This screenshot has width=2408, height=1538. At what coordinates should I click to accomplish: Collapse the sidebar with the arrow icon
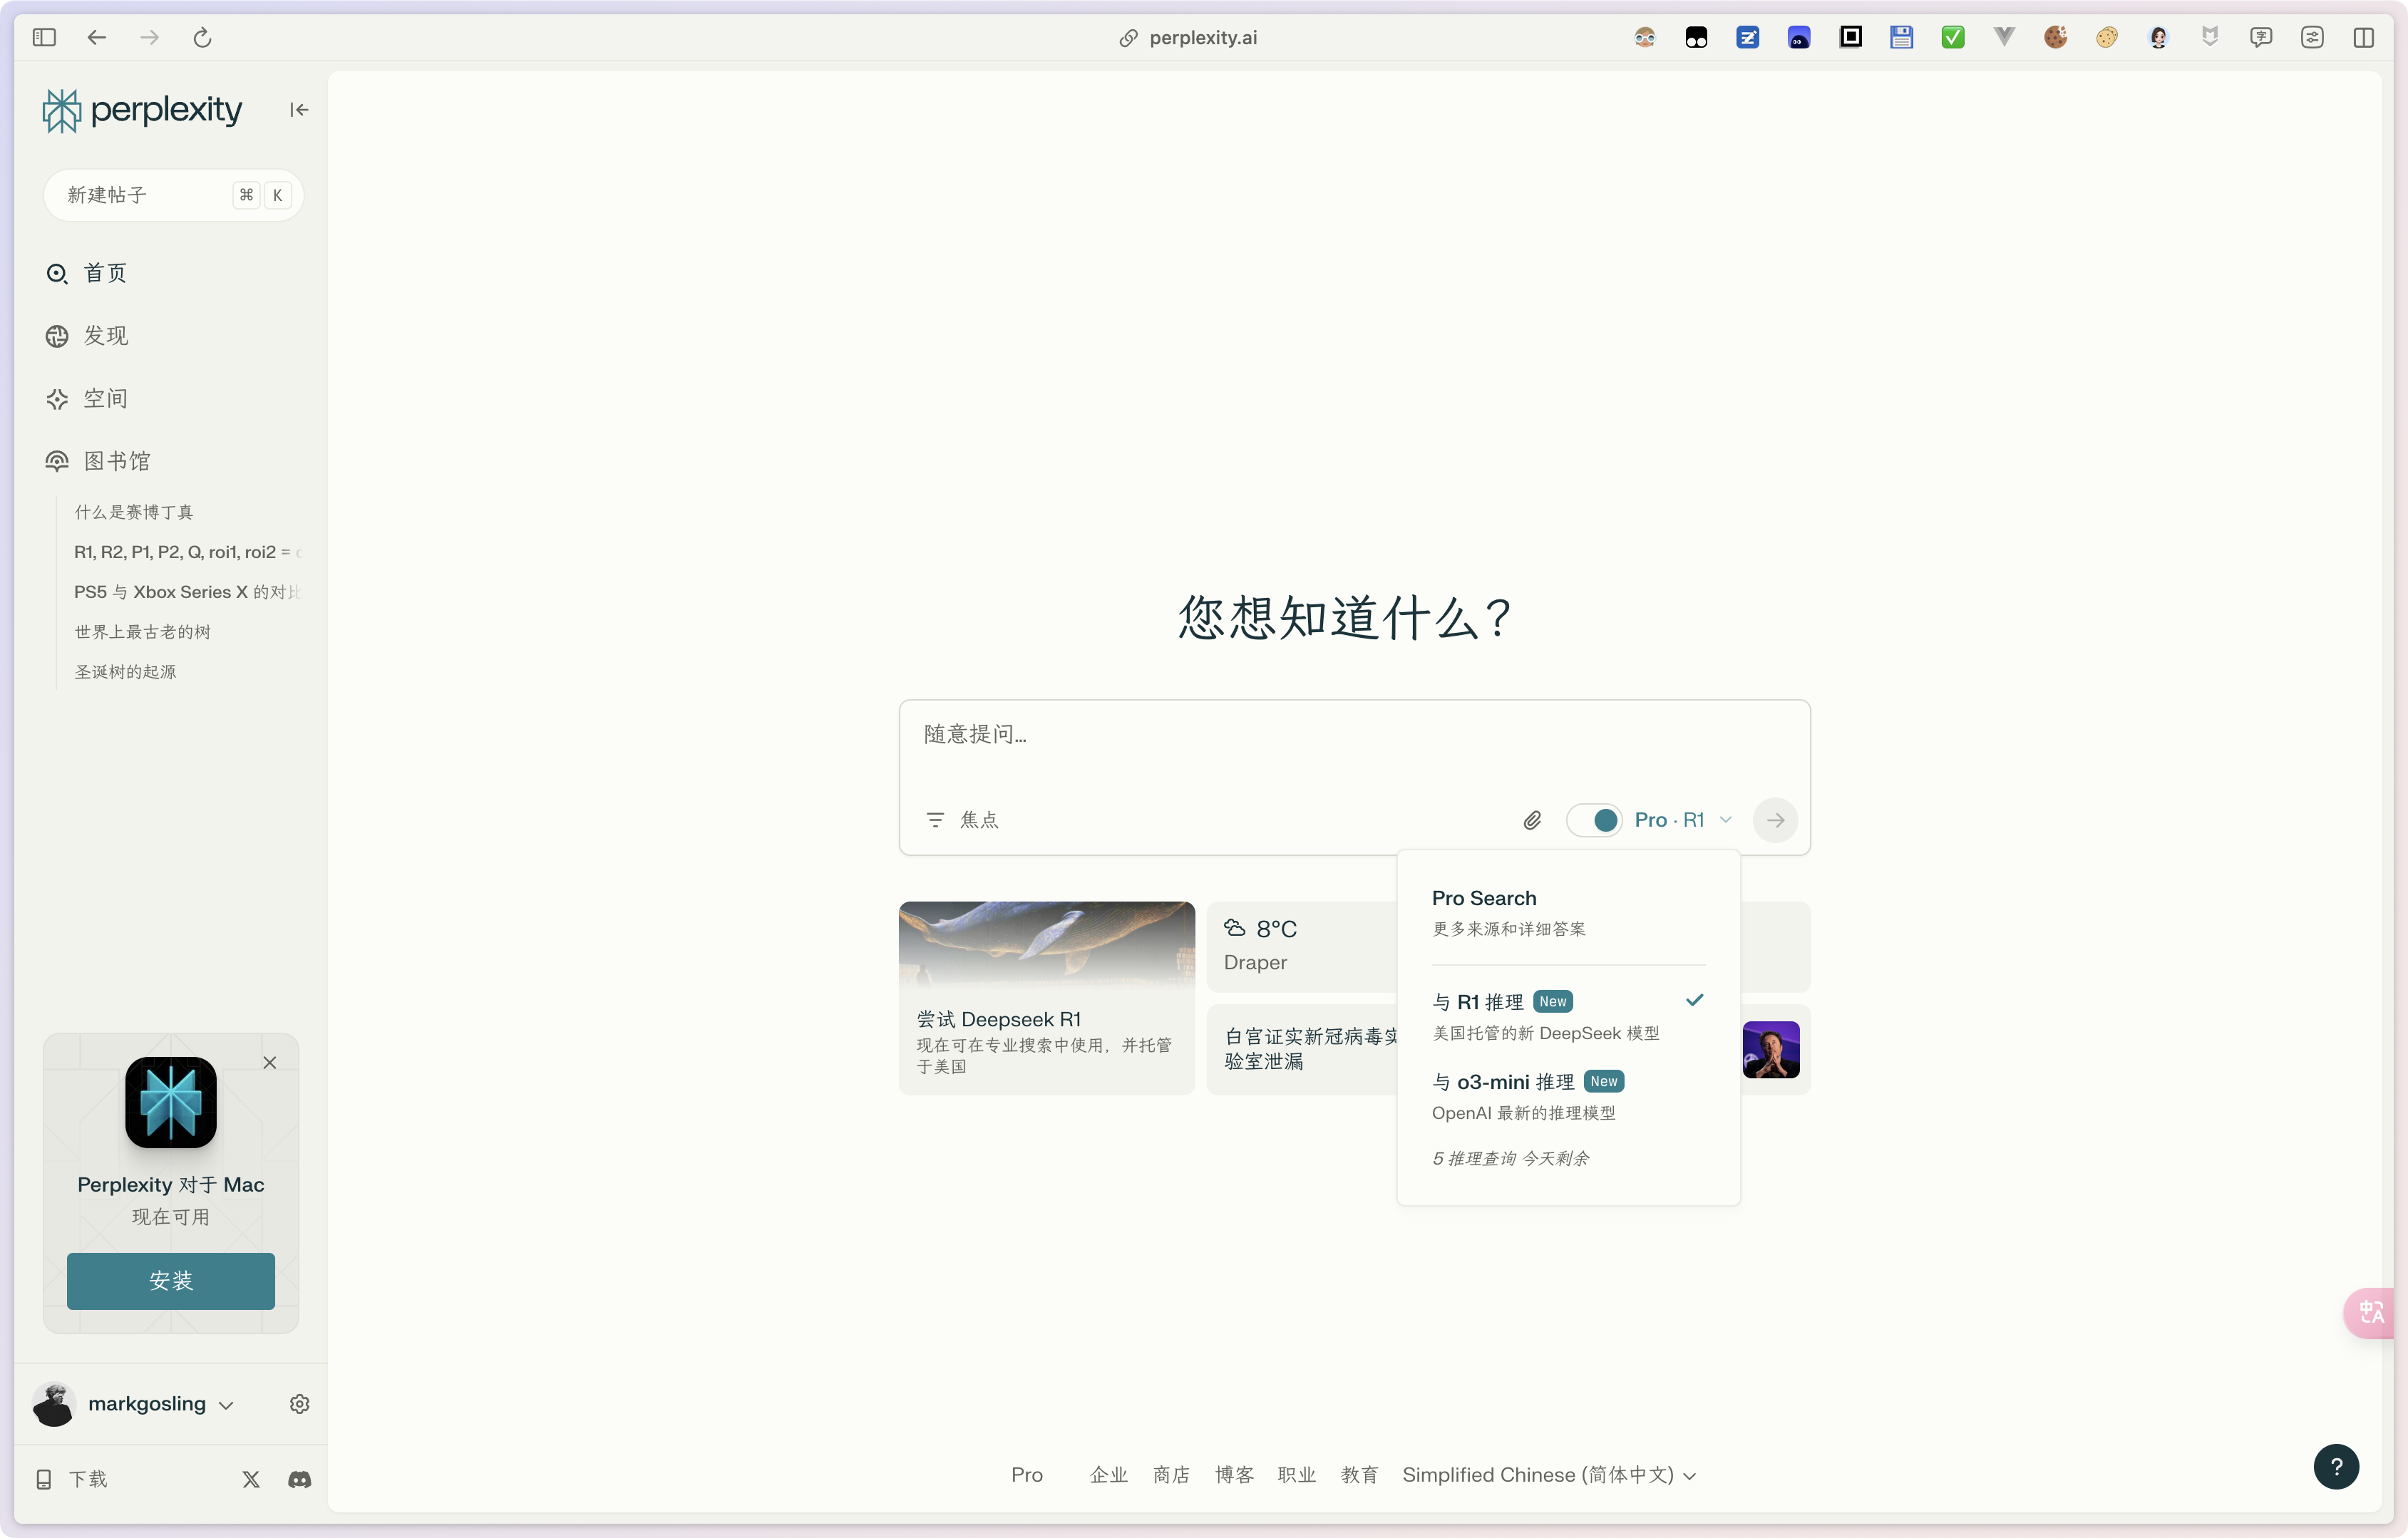click(x=299, y=110)
